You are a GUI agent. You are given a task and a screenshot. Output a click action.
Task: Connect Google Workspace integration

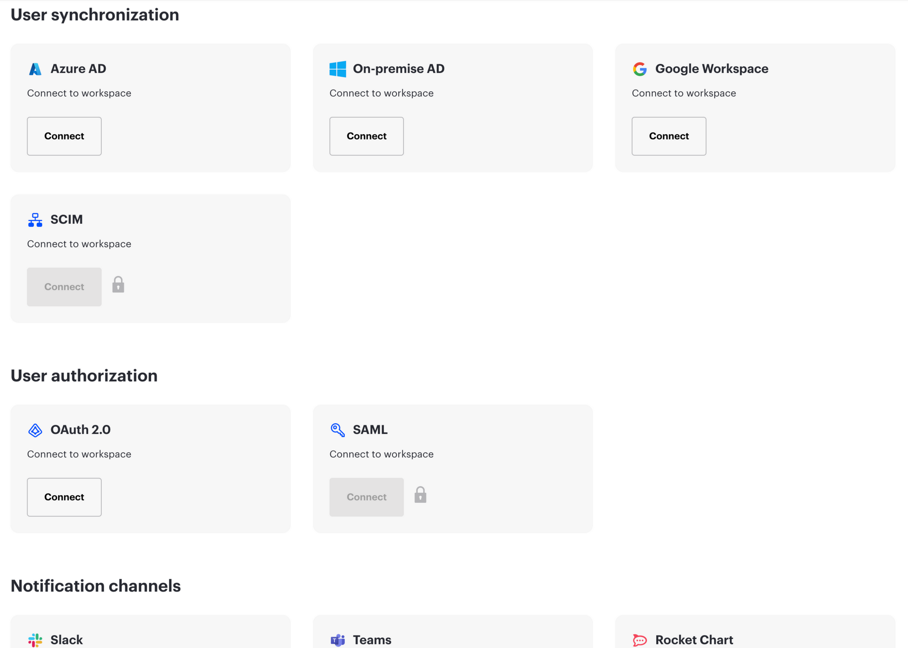tap(669, 136)
